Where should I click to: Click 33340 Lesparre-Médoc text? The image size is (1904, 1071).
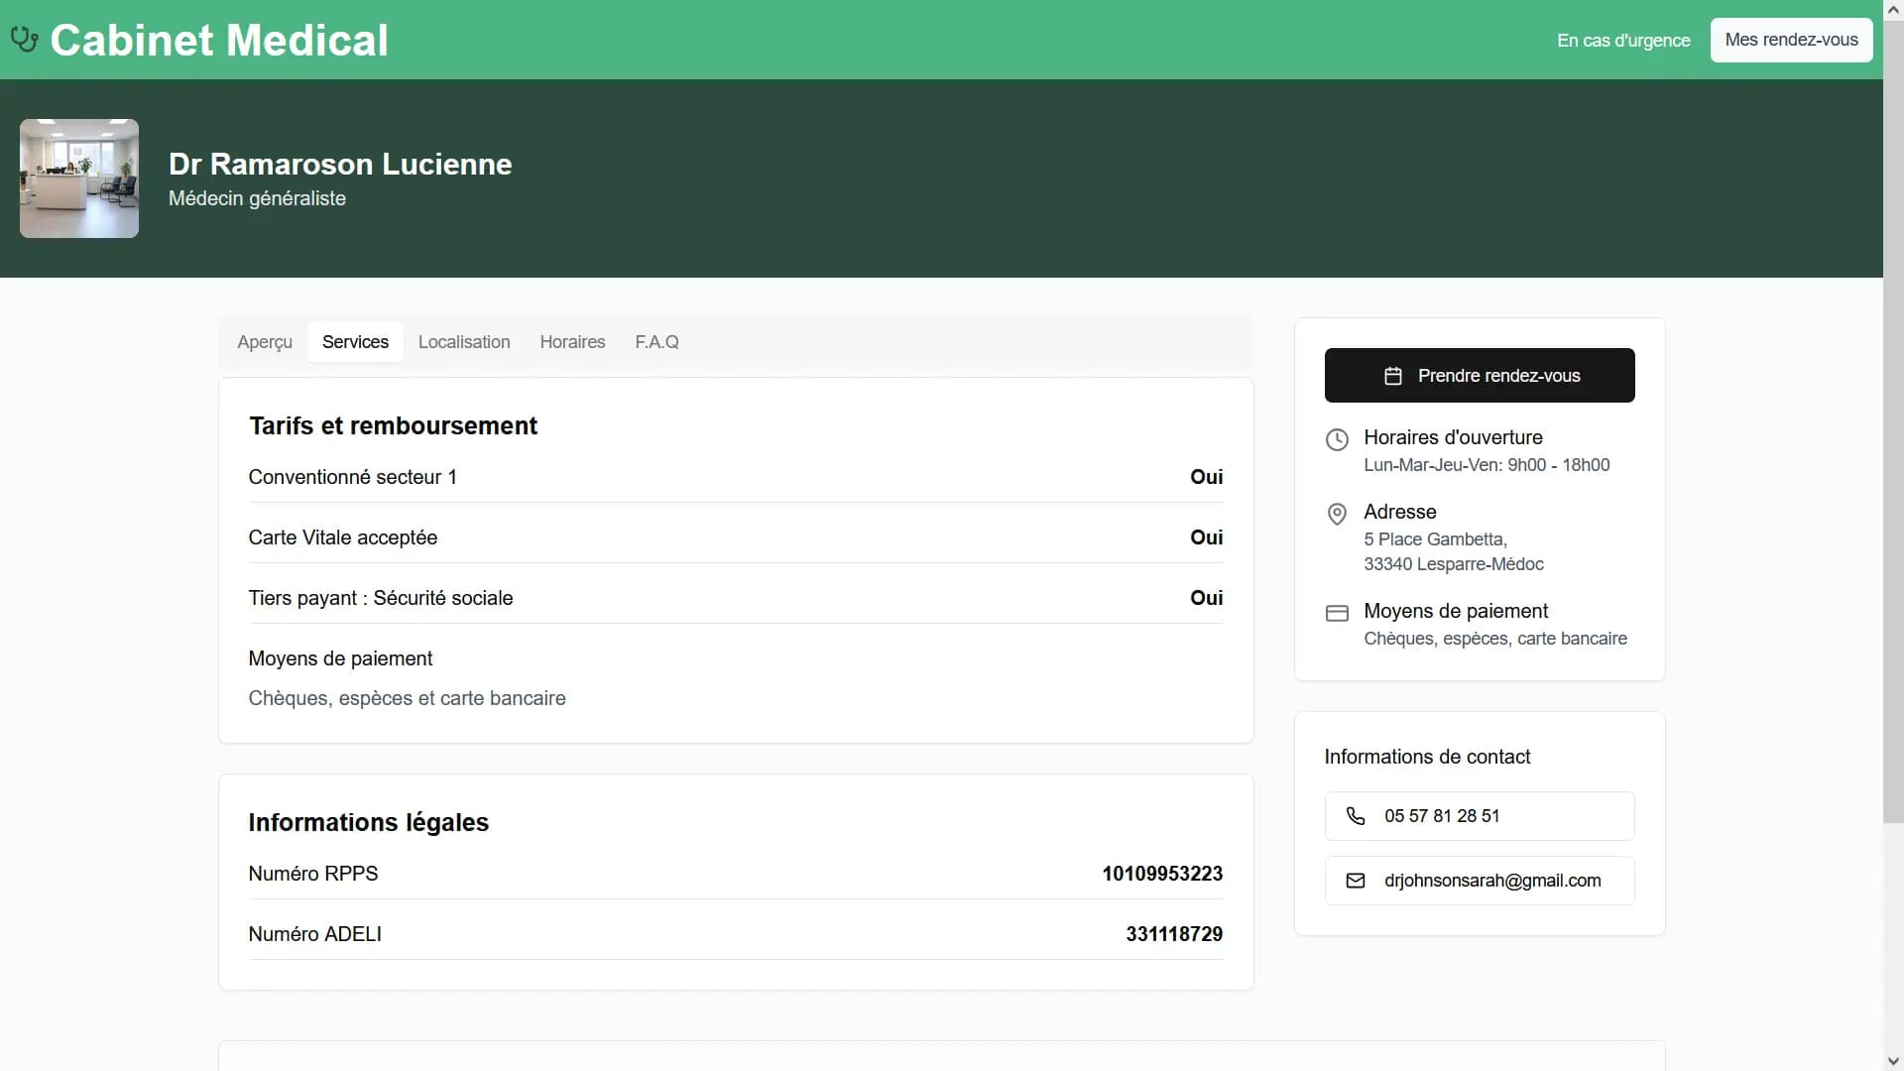pyautogui.click(x=1454, y=564)
